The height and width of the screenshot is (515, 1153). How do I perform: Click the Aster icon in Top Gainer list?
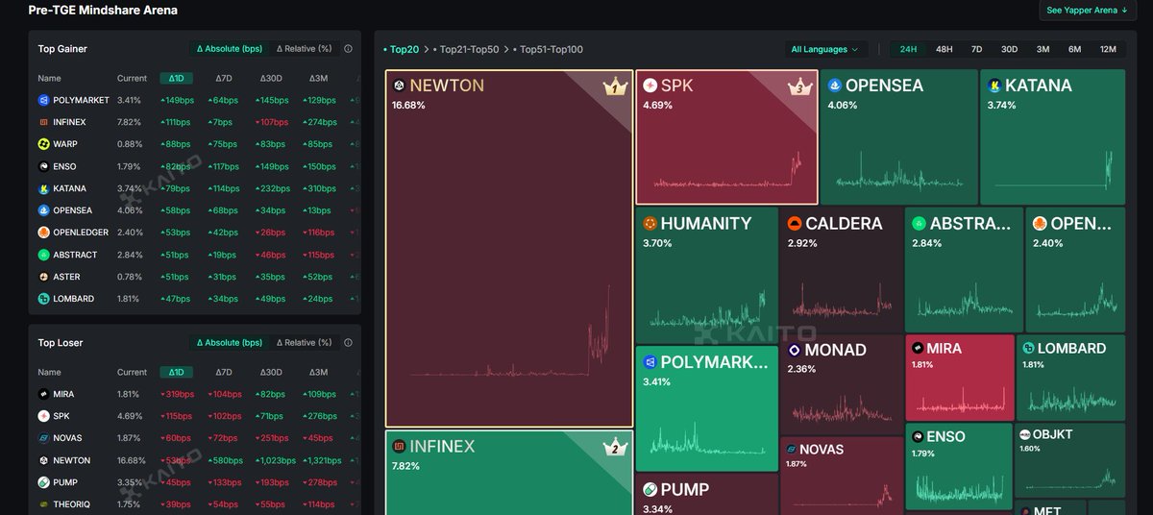pyautogui.click(x=43, y=277)
